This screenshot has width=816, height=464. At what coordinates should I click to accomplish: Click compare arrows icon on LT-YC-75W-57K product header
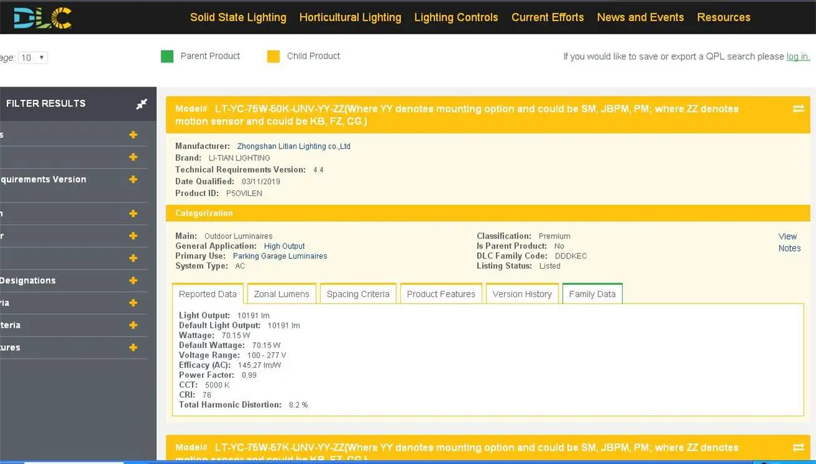pyautogui.click(x=798, y=448)
